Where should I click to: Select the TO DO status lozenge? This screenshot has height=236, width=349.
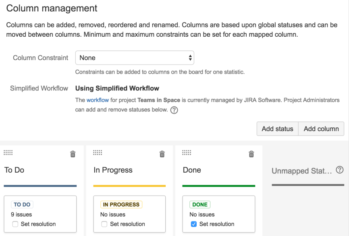(23, 205)
